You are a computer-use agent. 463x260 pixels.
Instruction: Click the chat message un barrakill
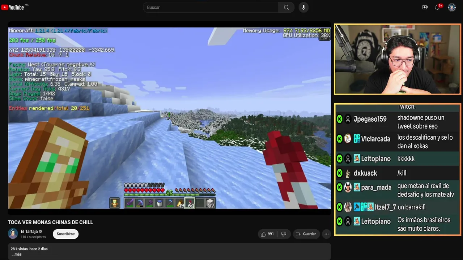(x=412, y=207)
